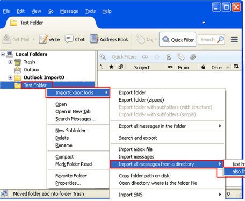Toggle the contact quick filter person icon
This screenshot has width=245, height=201.
(x=169, y=57)
